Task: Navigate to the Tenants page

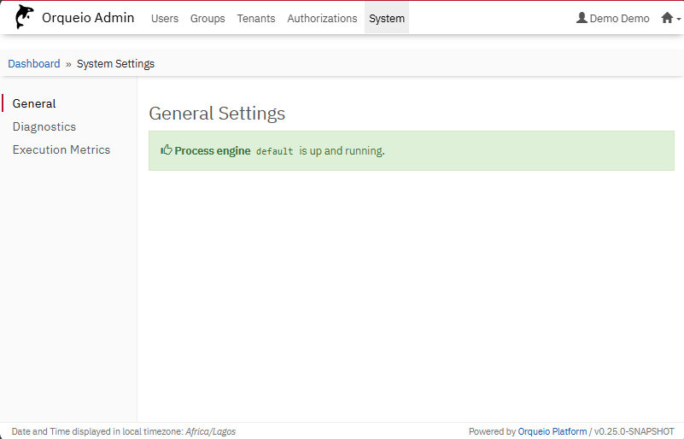Action: coord(256,18)
